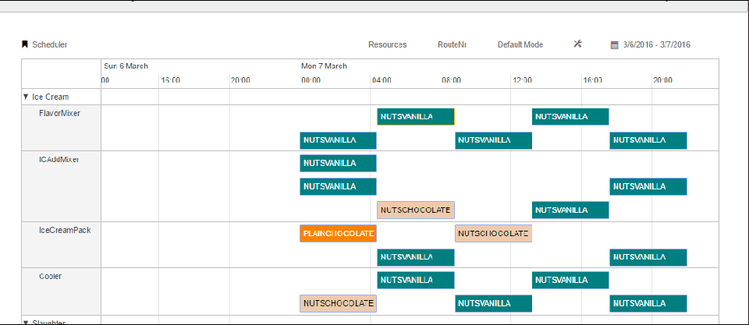Click the 3/6/2016 - 3/7/2016 date range
This screenshot has width=749, height=325.
656,44
